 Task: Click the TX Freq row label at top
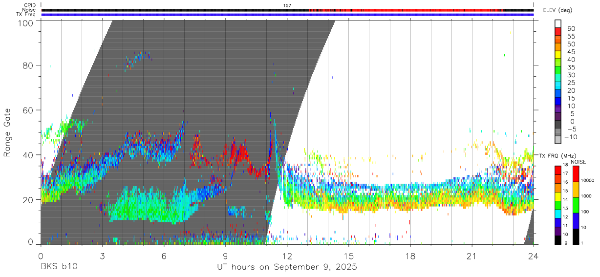coord(26,14)
